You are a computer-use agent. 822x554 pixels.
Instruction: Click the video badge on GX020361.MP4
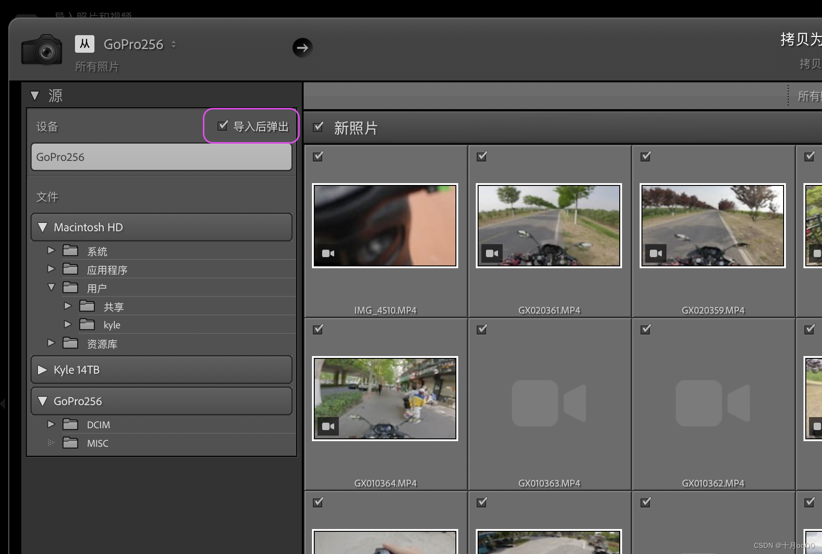[492, 253]
